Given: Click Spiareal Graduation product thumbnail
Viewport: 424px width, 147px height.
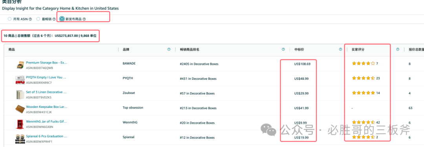Looking at the screenshot, I should 20,139.
